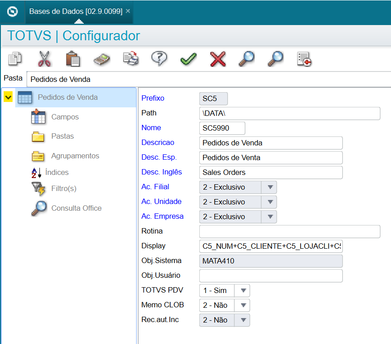Click the Descricao input field

271,143
